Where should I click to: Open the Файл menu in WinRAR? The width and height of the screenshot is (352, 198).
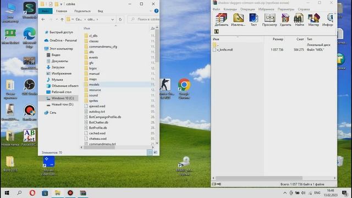point(216,9)
